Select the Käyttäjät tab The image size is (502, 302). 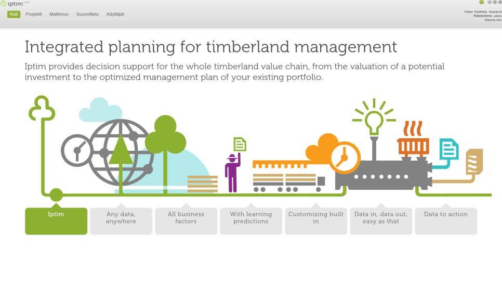115,14
